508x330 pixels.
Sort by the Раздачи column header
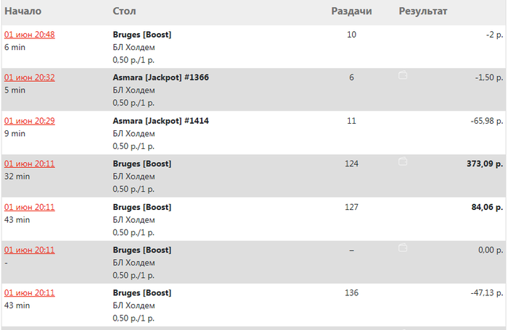[351, 11]
